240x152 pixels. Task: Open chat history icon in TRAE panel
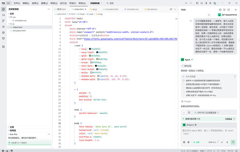[x=224, y=10]
